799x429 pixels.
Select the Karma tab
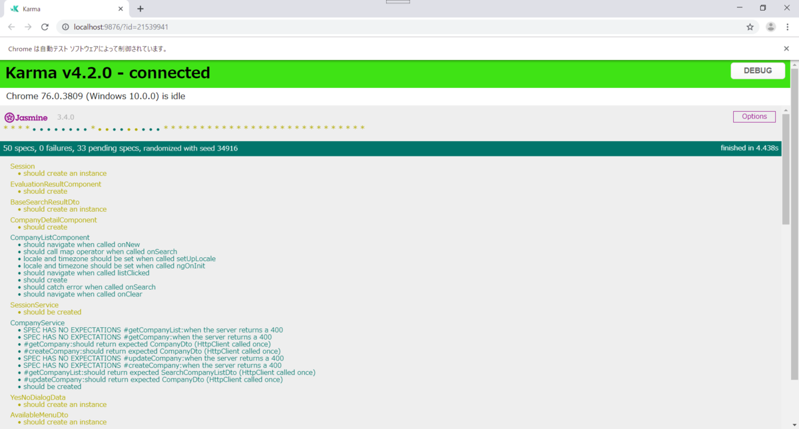click(x=65, y=9)
